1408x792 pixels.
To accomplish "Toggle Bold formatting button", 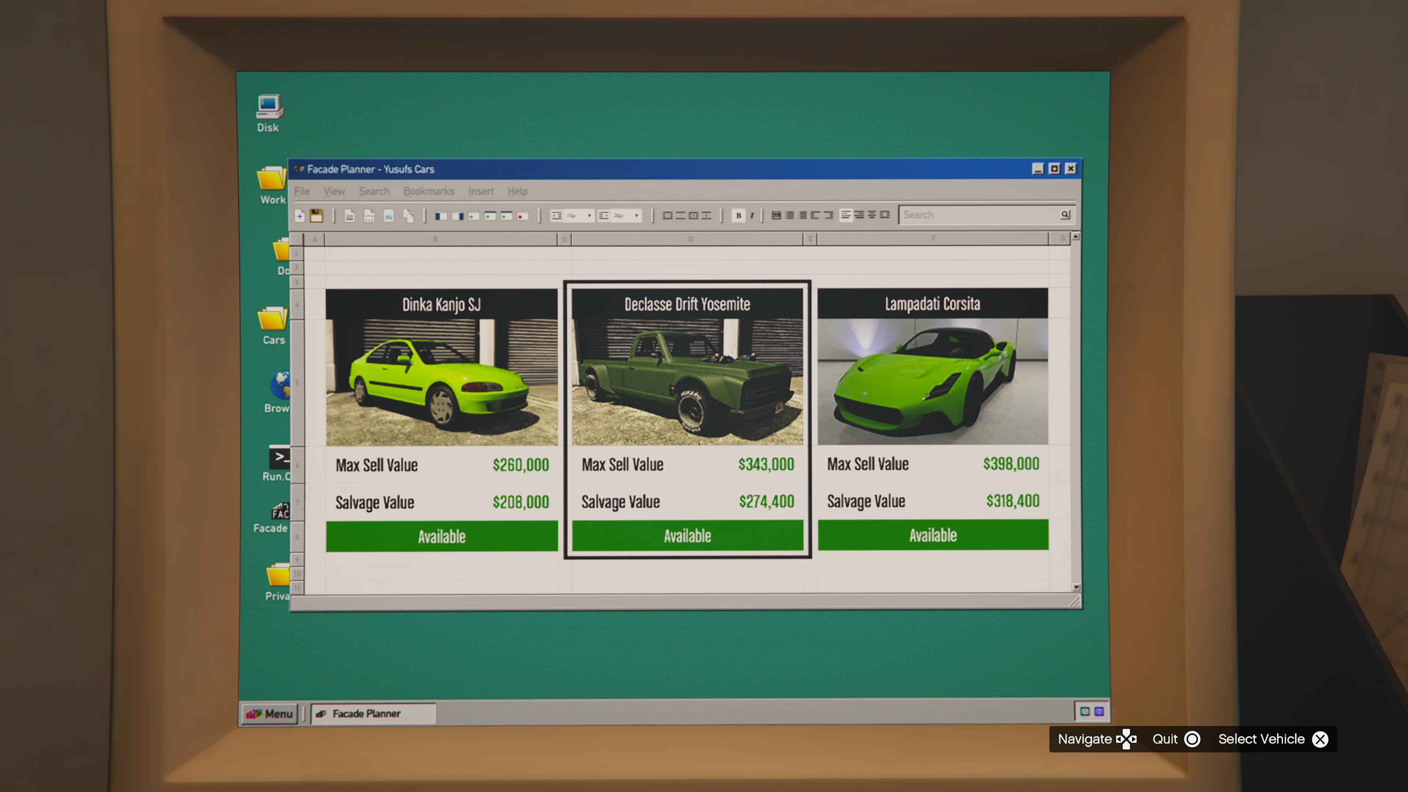I will coord(739,215).
